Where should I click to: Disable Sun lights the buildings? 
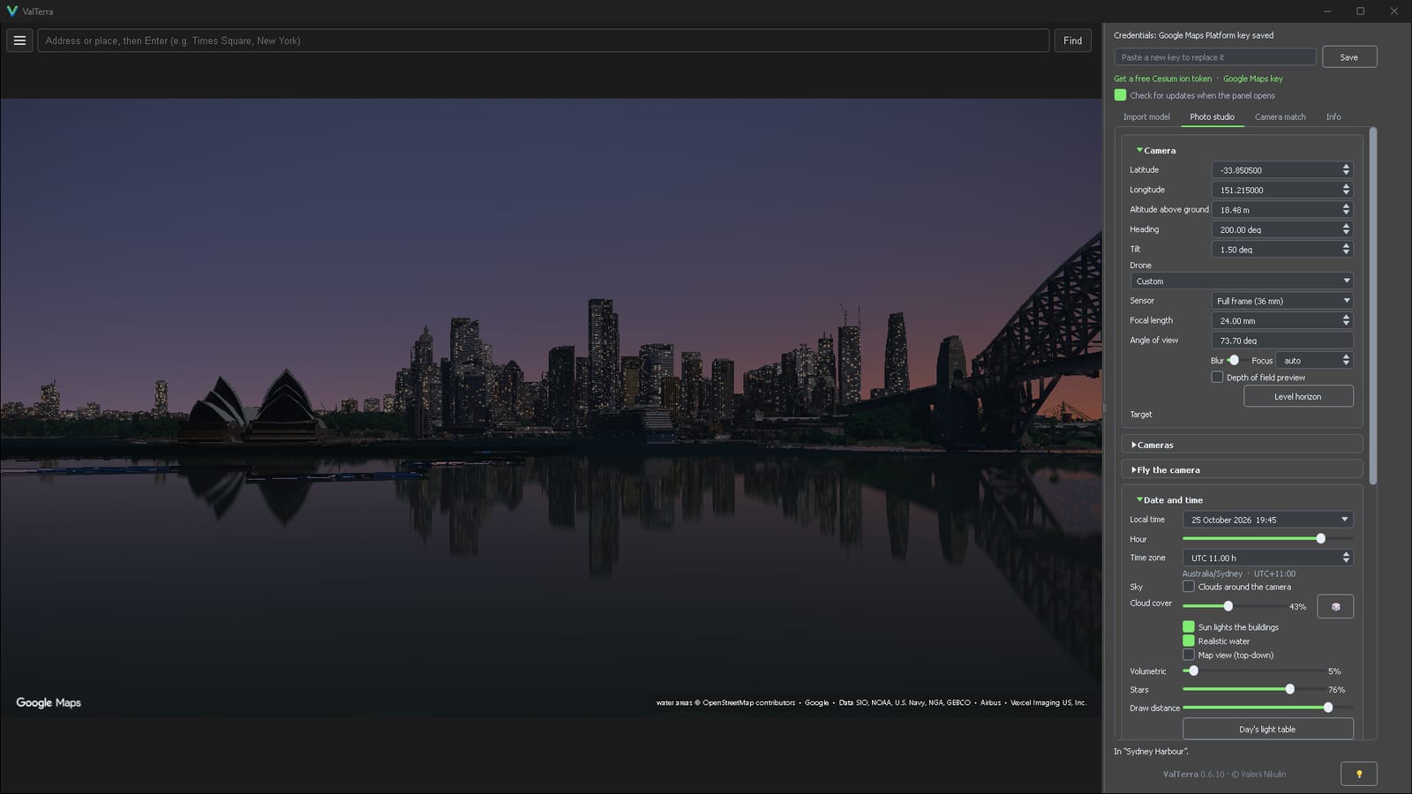coord(1189,627)
